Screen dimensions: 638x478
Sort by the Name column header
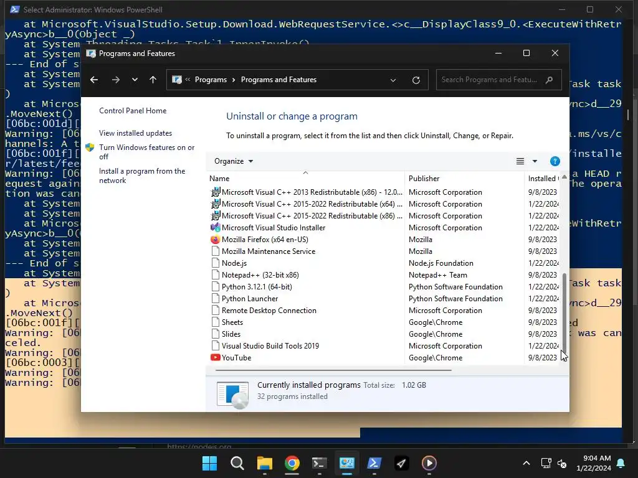pyautogui.click(x=305, y=179)
